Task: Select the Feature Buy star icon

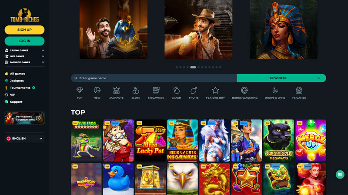Action: pos(215,91)
